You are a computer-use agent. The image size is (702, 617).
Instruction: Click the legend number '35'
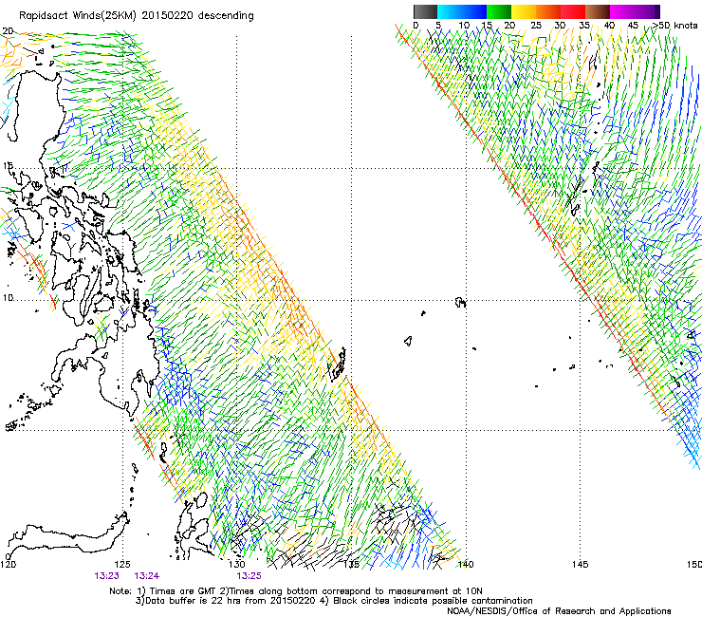(584, 26)
